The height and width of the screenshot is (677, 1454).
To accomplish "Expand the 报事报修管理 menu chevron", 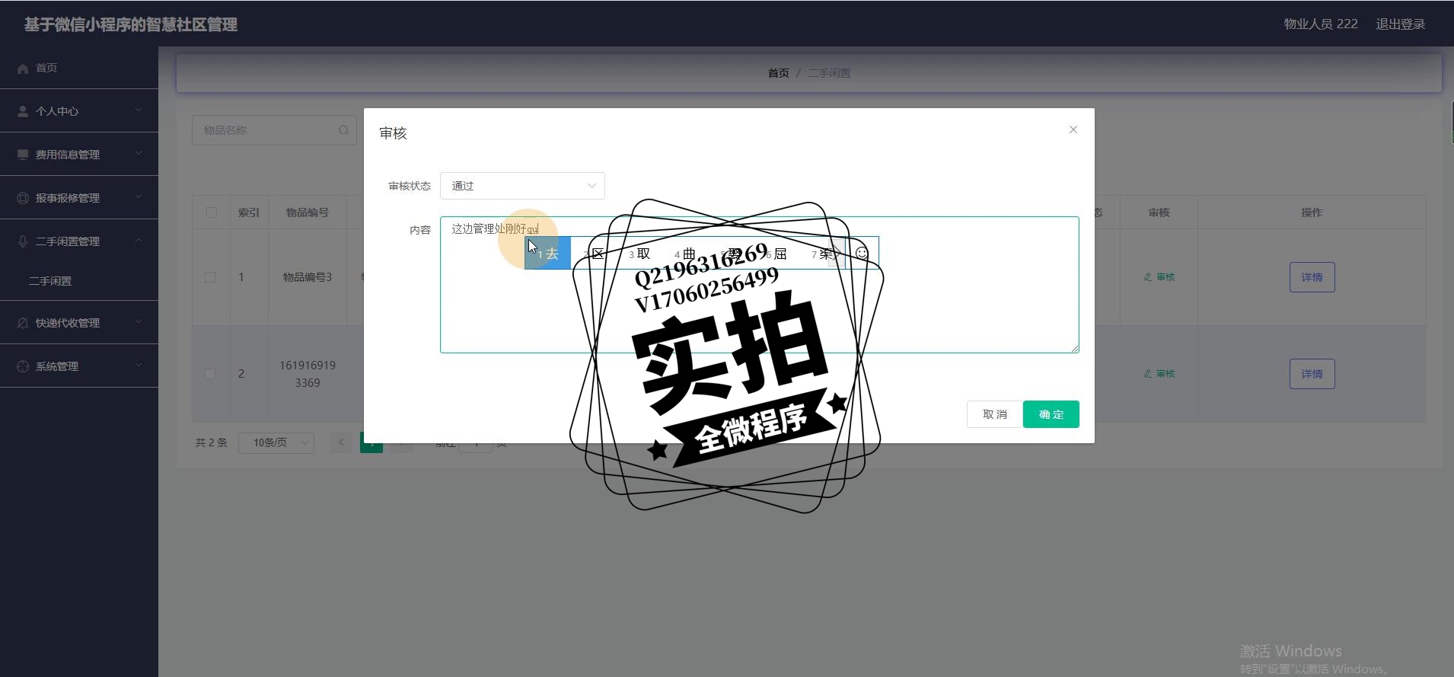I will pos(139,196).
